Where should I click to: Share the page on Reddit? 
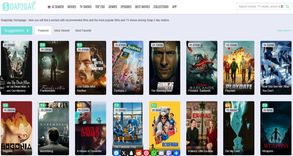click(x=139, y=153)
